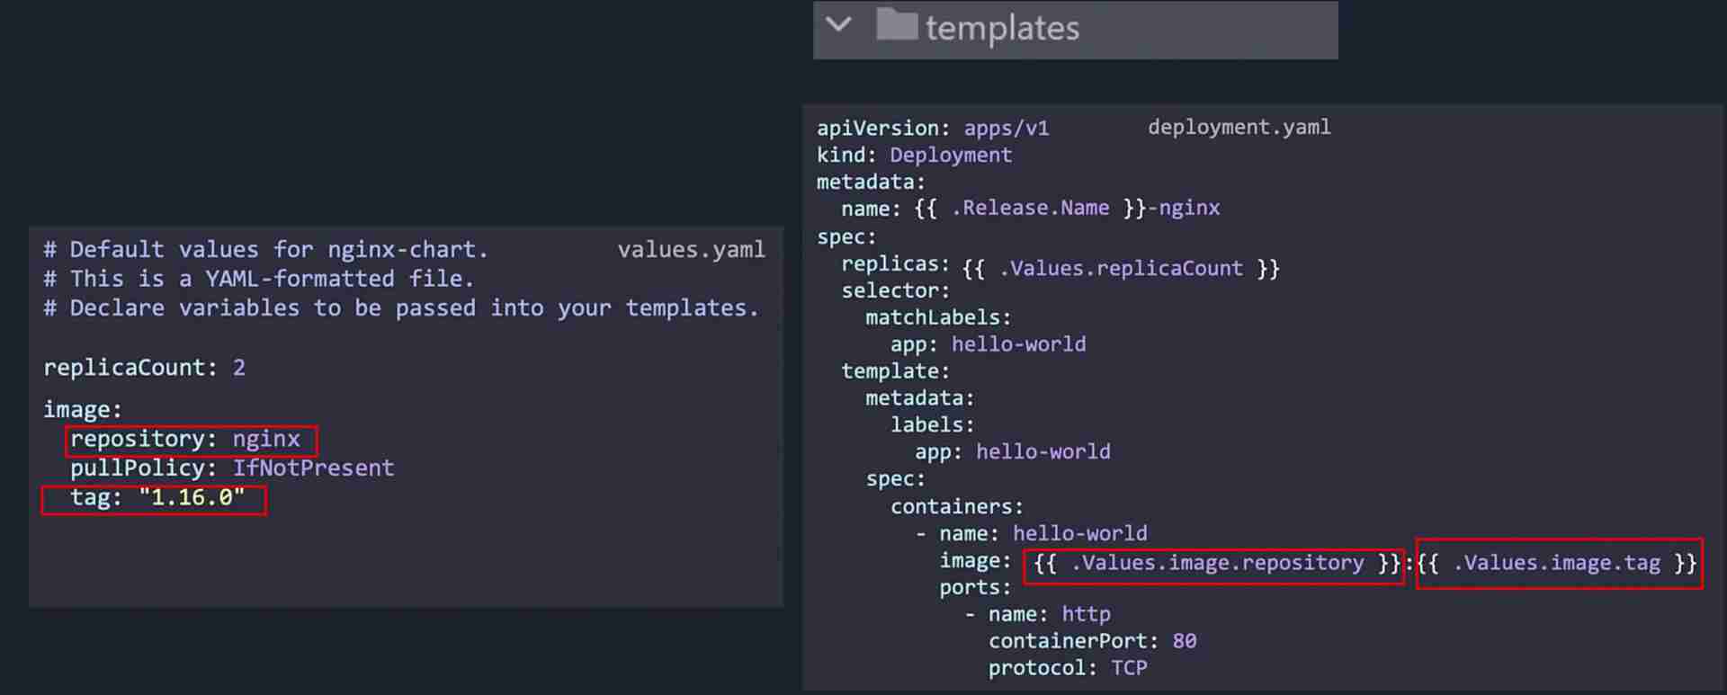Click the 'containerPort: 80' line

(x=1092, y=641)
